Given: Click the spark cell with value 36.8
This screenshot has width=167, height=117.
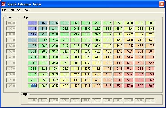Looking at the screenshot, I should tap(43, 86).
